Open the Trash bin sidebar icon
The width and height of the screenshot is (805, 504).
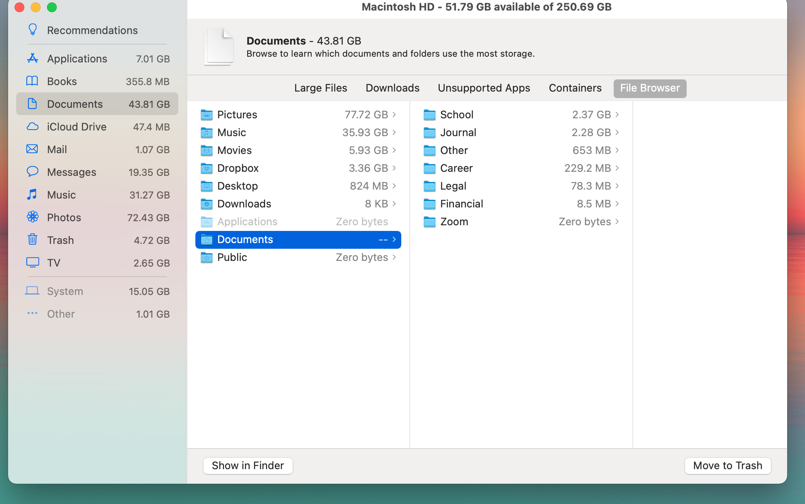(32, 240)
